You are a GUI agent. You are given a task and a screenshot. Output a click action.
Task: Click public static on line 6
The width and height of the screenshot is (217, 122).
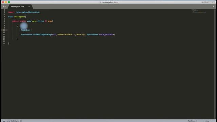pyautogui.click(x=19, y=21)
